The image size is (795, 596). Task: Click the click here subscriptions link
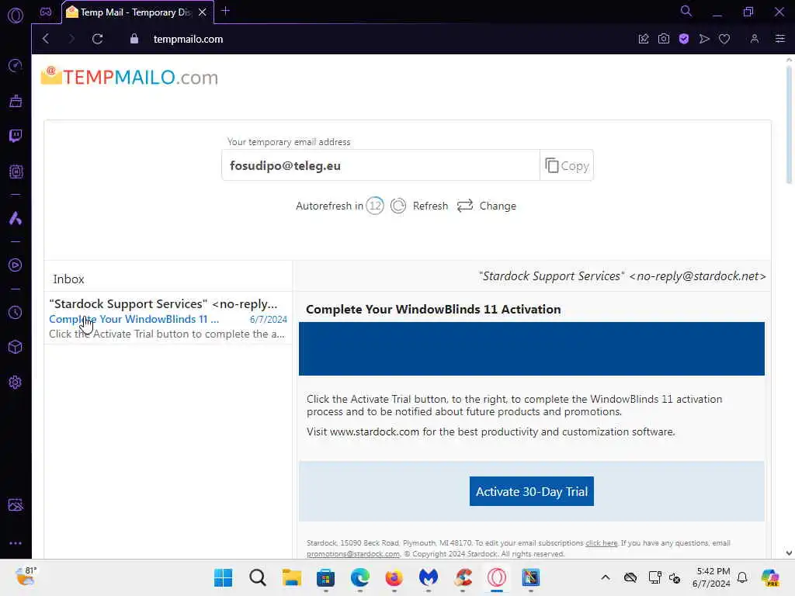(x=602, y=542)
